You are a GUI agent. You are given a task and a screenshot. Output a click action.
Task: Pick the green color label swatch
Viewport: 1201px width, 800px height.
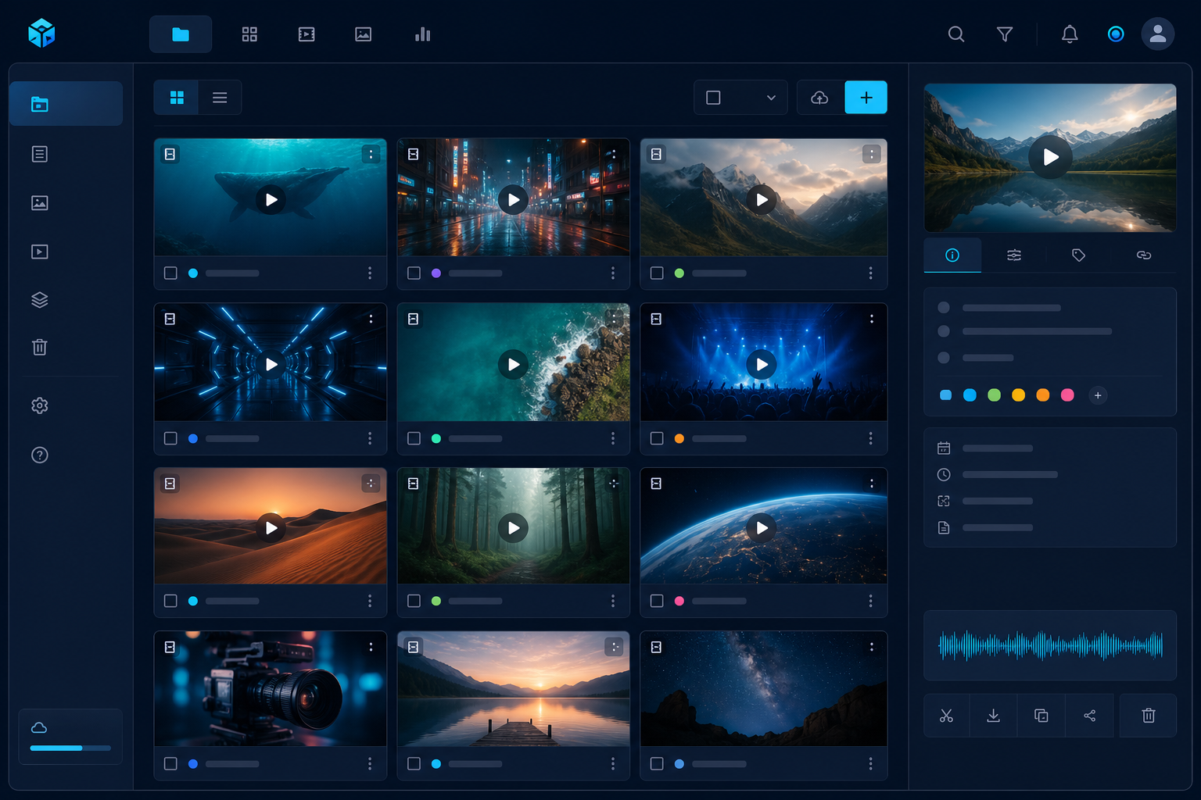(994, 395)
